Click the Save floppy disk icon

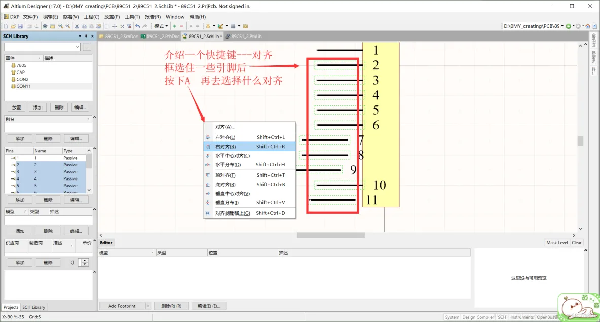coord(20,26)
